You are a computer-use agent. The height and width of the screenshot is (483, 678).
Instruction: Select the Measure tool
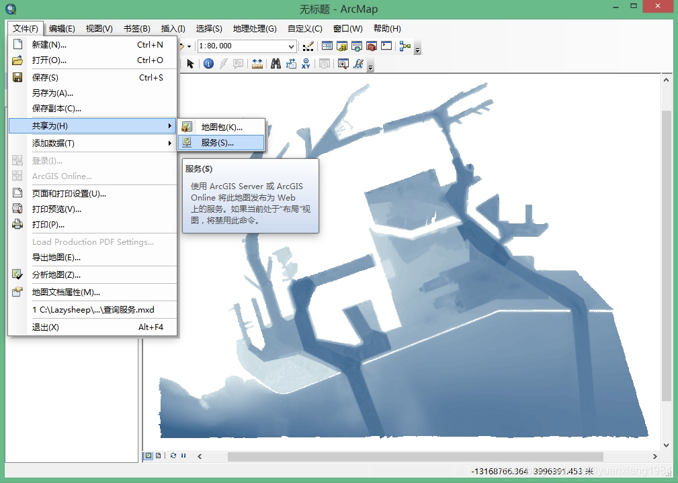(257, 64)
